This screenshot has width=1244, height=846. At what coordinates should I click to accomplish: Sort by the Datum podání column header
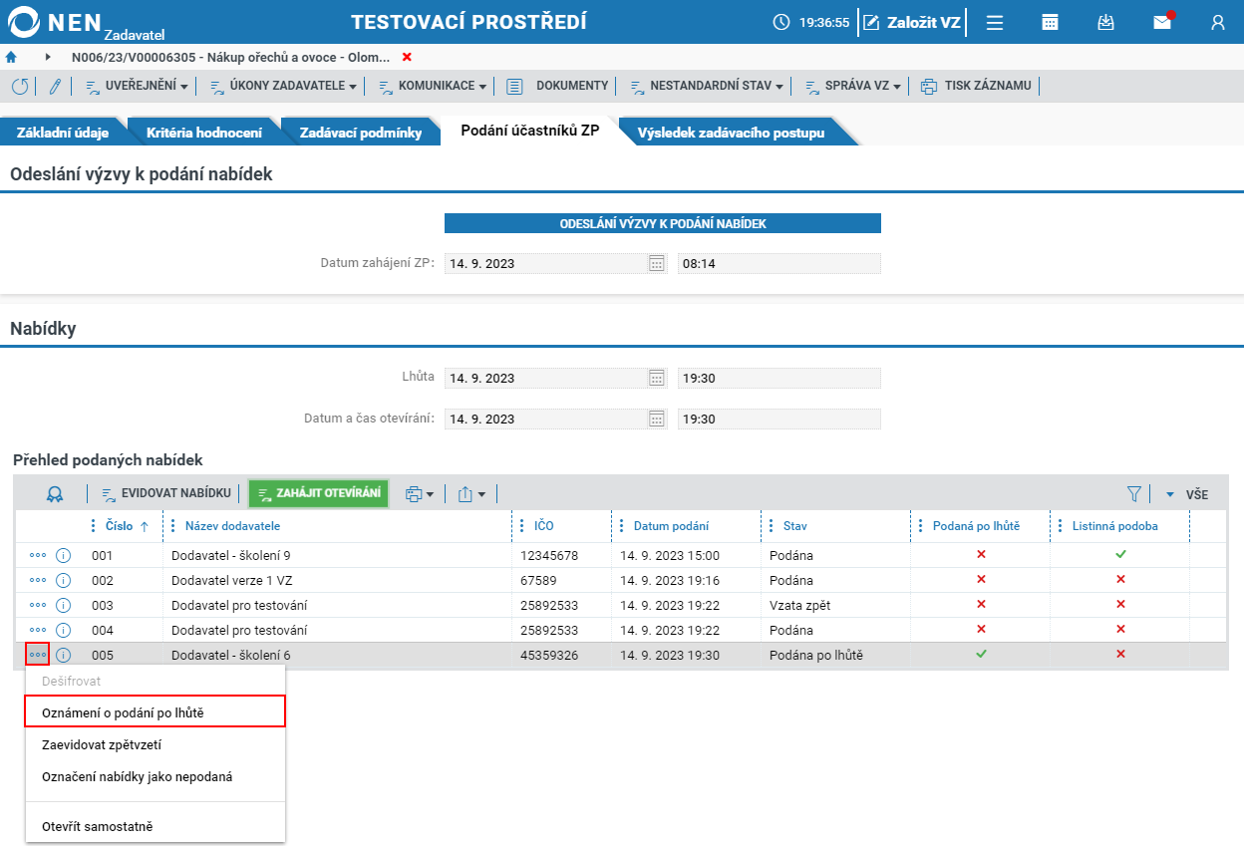click(671, 526)
